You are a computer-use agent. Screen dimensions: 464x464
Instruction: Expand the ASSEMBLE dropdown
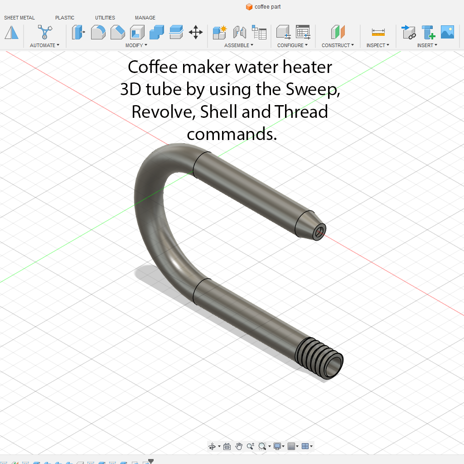coord(238,45)
